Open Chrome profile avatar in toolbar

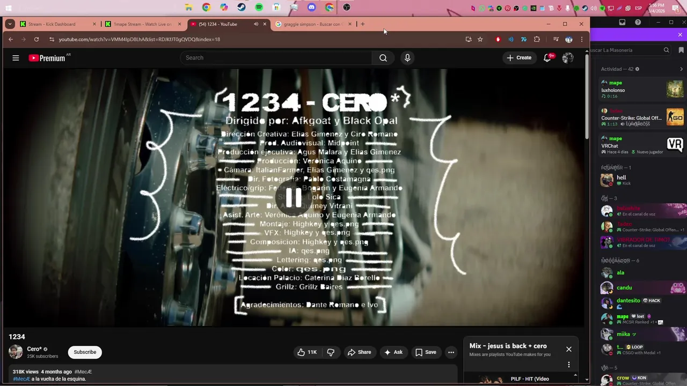click(x=569, y=39)
